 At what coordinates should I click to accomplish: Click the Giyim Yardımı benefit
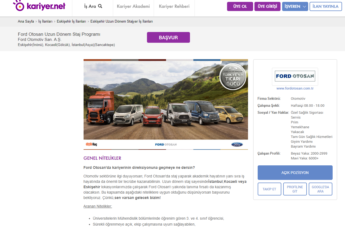pyautogui.click(x=302, y=142)
